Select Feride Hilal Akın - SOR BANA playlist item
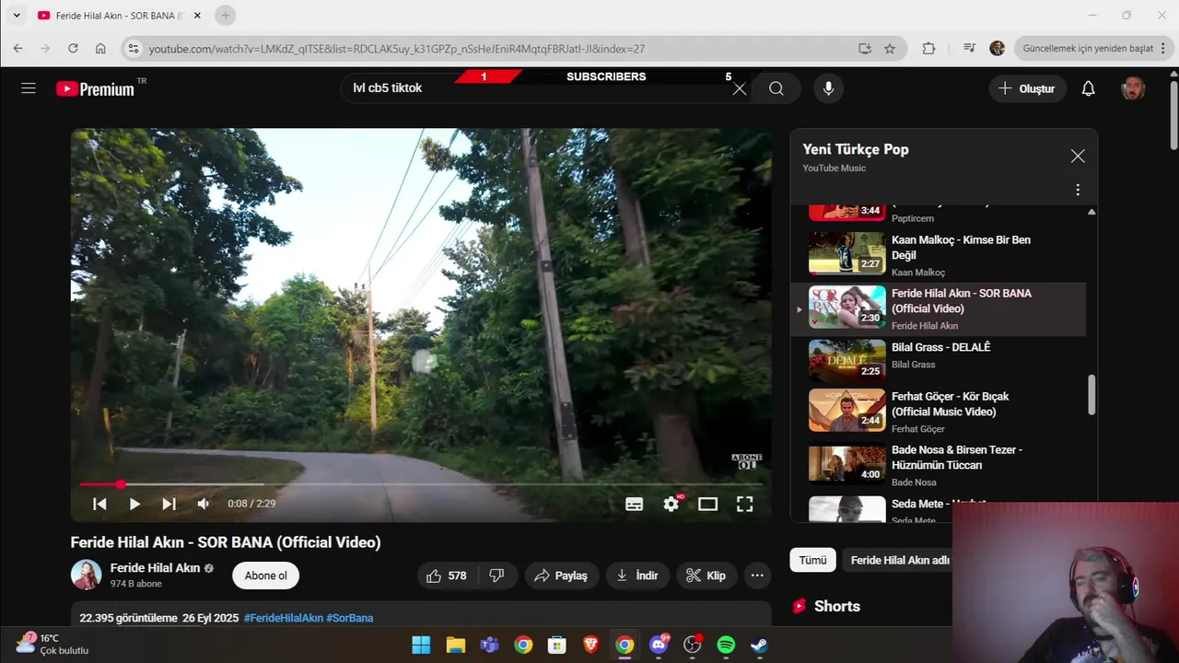Viewport: 1179px width, 663px height. click(938, 308)
